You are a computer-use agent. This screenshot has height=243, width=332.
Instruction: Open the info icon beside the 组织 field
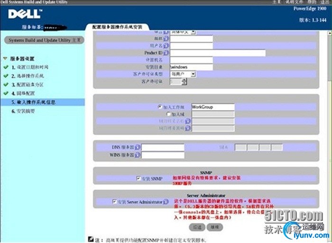(x=166, y=38)
